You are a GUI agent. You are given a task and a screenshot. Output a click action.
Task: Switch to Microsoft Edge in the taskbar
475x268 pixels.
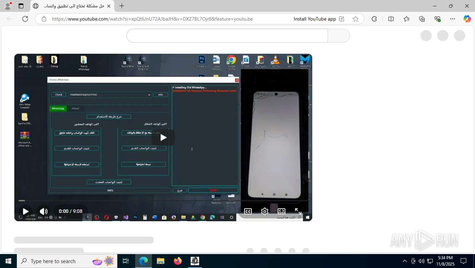coord(144,261)
